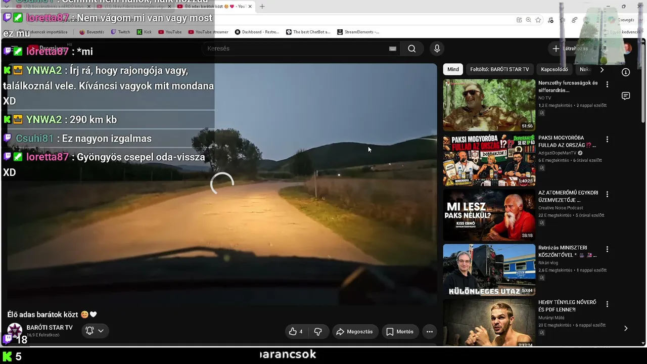This screenshot has height=364, width=647.
Task: Click the zoom magnifier icon in address bar
Action: [528, 20]
